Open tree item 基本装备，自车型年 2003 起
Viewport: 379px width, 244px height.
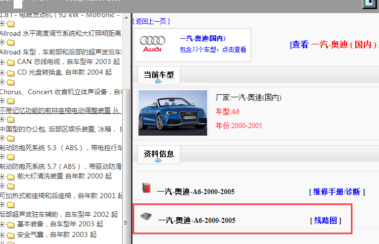click(x=60, y=224)
